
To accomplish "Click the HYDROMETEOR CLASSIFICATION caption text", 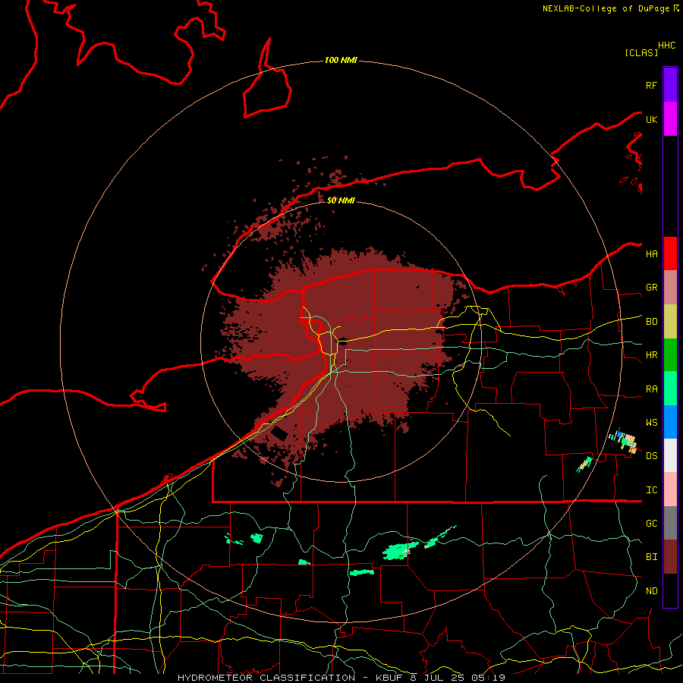I will 266,678.
